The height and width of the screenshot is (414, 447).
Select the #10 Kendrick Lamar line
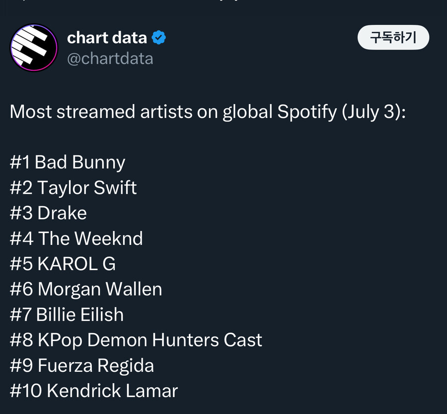(94, 391)
